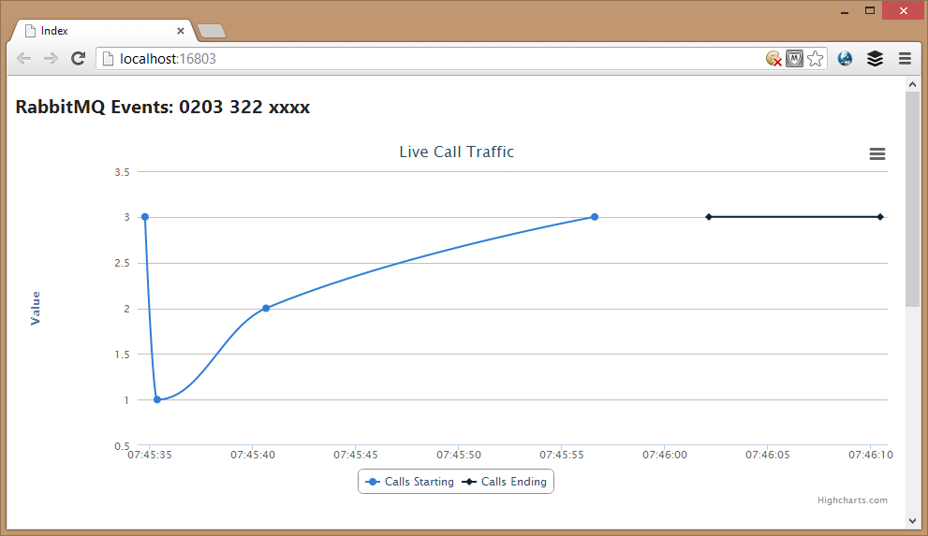Click the 07:45:40 x-axis label
This screenshot has width=928, height=536.
point(253,455)
